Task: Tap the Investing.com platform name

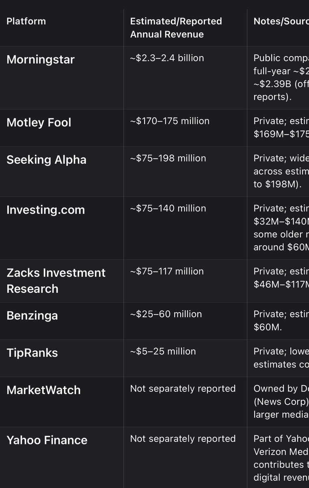Action: (45, 210)
